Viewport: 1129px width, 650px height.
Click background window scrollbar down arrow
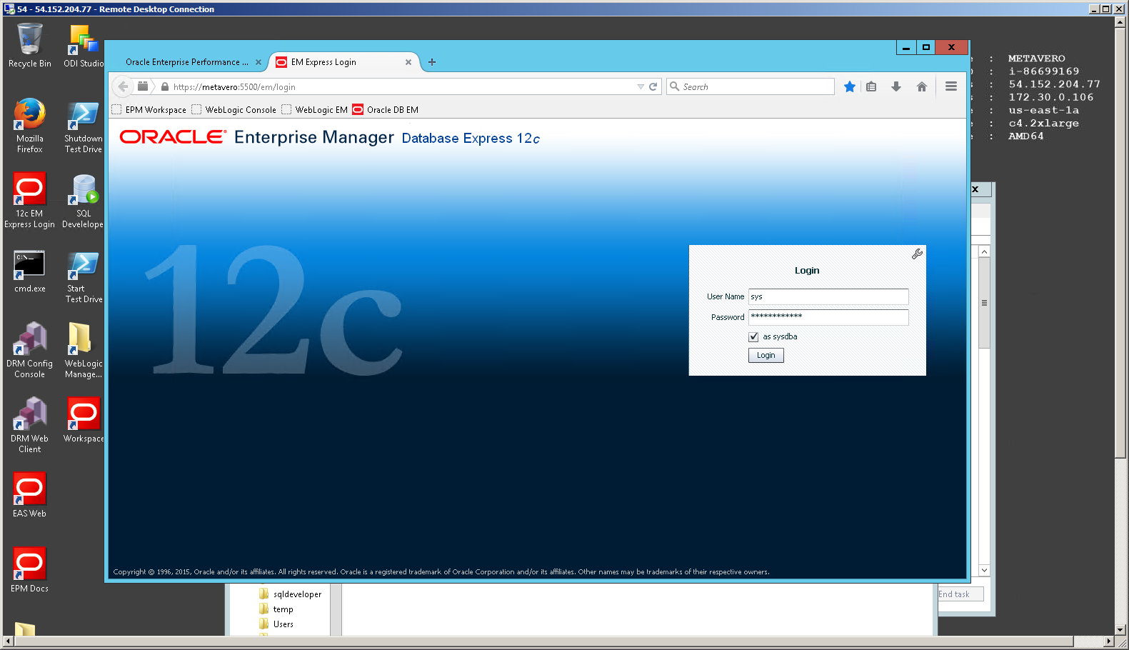pyautogui.click(x=984, y=570)
